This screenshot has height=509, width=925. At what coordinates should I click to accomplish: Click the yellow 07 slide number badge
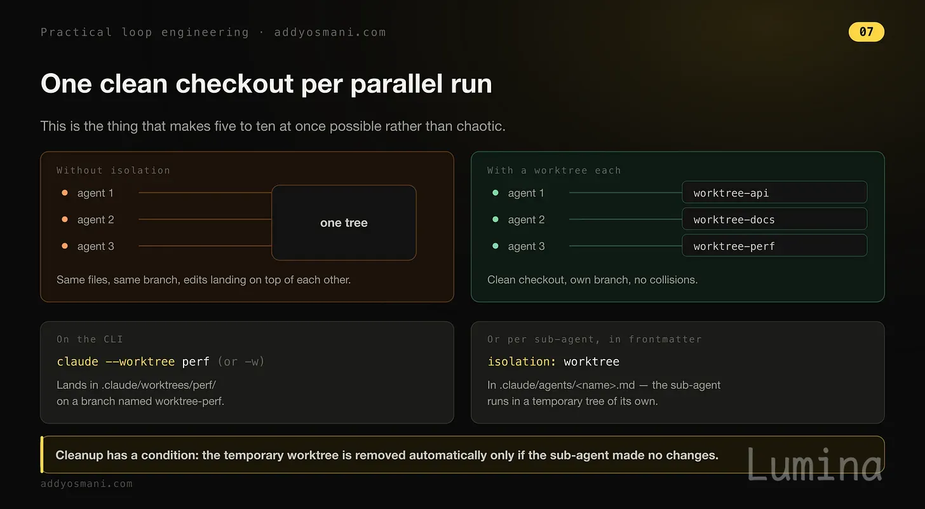point(866,32)
